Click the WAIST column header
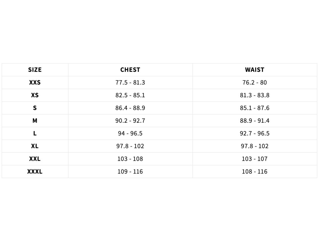321x241 pixels. pyautogui.click(x=255, y=70)
